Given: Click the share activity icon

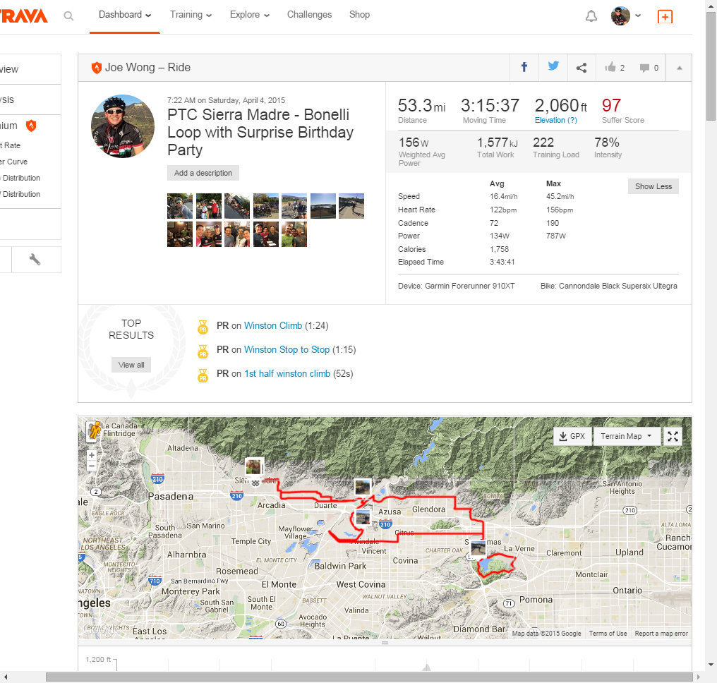Looking at the screenshot, I should click(582, 68).
